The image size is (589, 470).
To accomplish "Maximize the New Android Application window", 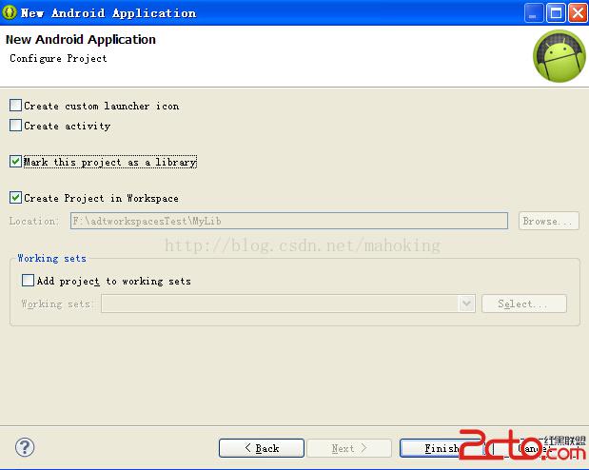I will pos(556,13).
